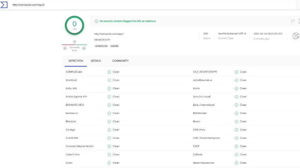Click the Certego clean check icon

click(109, 130)
